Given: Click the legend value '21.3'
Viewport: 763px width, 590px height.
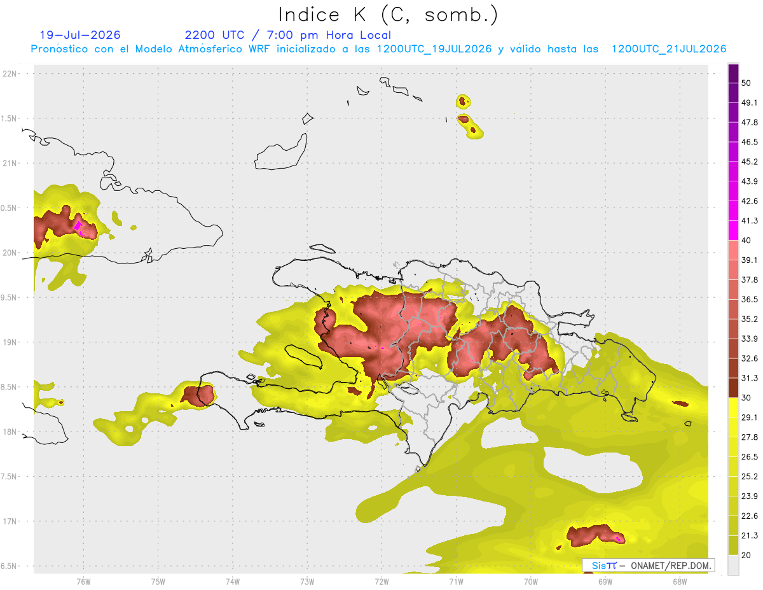Looking at the screenshot, I should (750, 535).
